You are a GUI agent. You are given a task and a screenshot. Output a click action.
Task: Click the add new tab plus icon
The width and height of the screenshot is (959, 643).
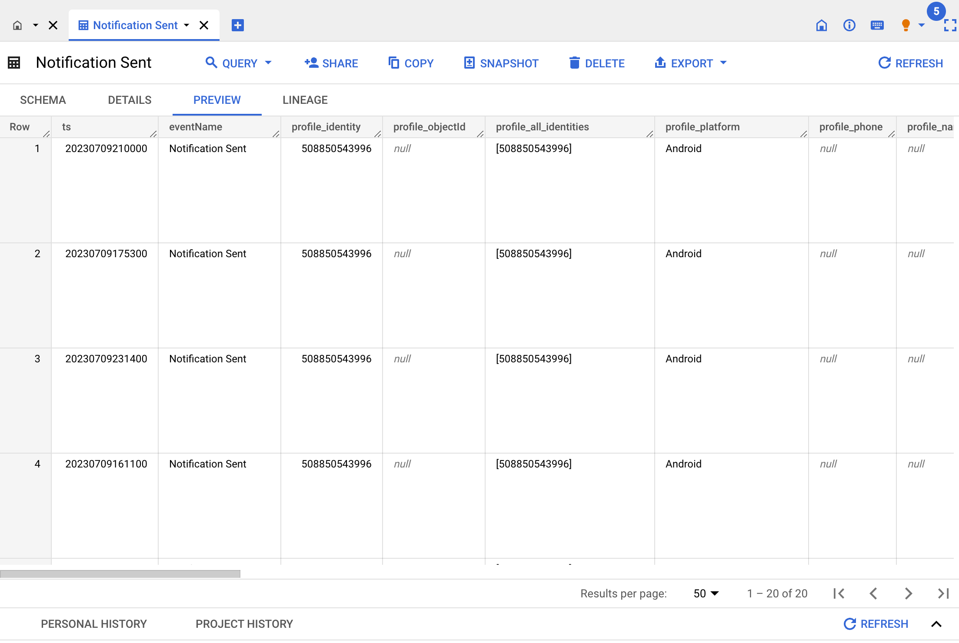point(237,25)
